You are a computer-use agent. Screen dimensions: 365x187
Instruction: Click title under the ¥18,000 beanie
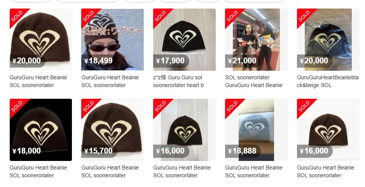38,171
